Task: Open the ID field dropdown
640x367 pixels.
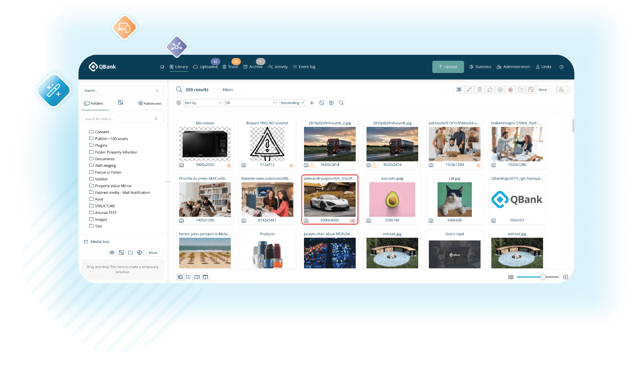Action: (250, 103)
